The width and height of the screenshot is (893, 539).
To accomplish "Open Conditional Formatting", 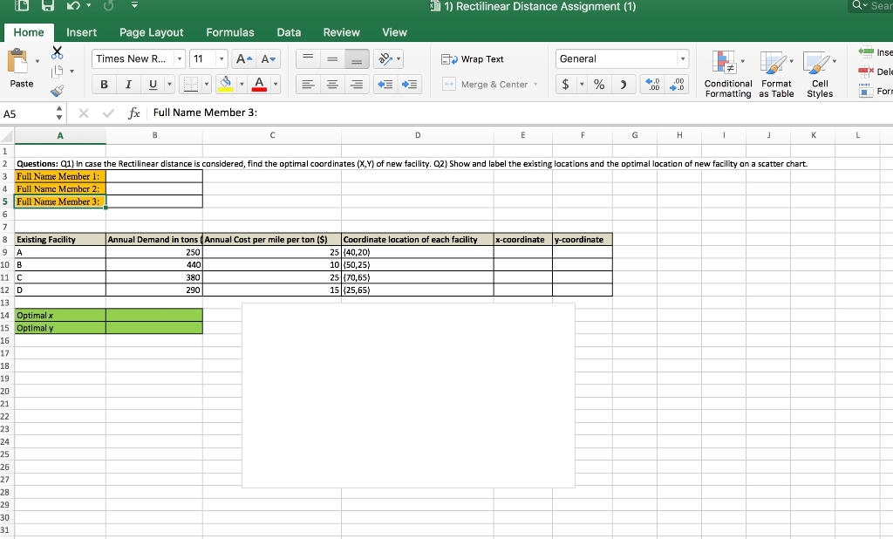I will (x=727, y=74).
